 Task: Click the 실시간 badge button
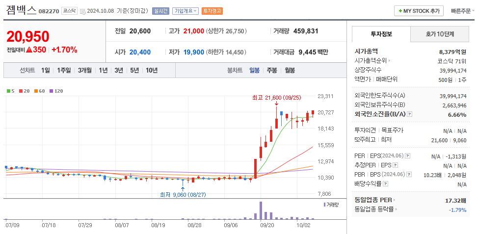click(160, 11)
